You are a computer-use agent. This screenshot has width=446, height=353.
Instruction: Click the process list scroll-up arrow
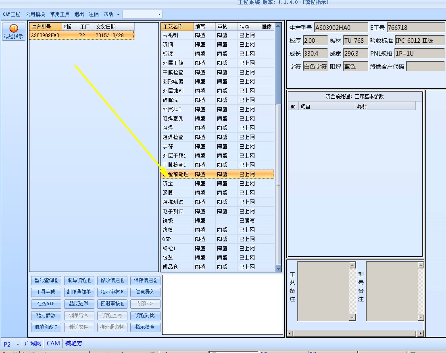[278, 26]
